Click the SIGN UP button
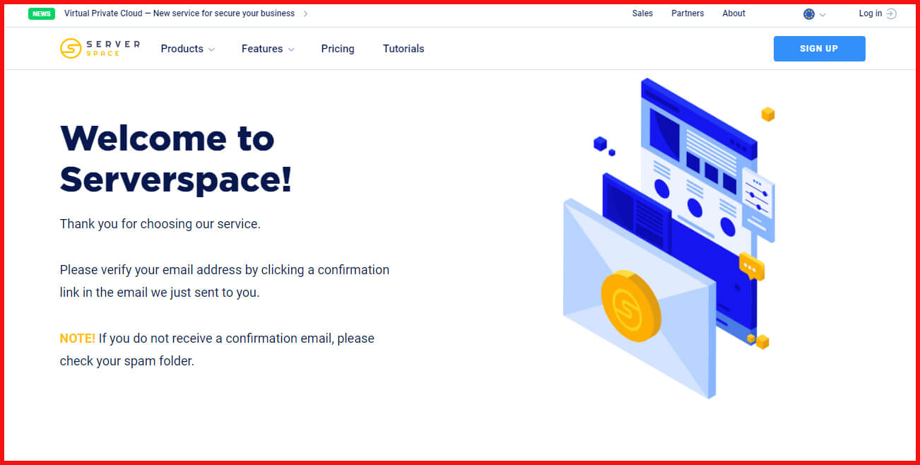Image resolution: width=920 pixels, height=465 pixels. [819, 49]
